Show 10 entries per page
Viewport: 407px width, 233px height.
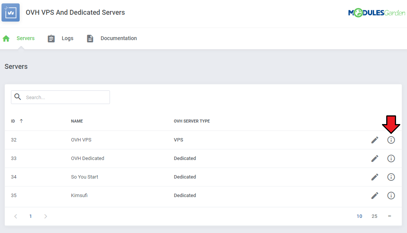(359, 216)
